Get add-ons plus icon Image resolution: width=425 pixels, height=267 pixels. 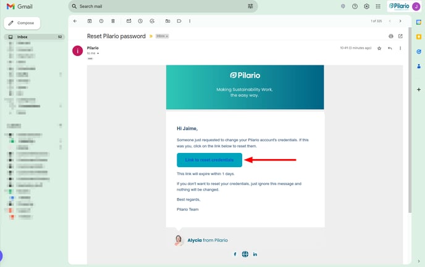tap(419, 89)
